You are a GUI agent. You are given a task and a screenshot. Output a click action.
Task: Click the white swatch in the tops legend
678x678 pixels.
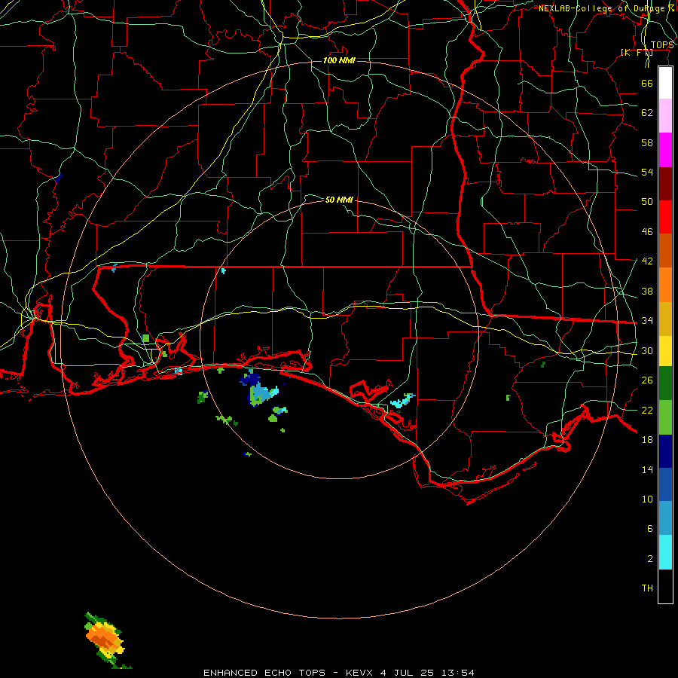pos(665,83)
